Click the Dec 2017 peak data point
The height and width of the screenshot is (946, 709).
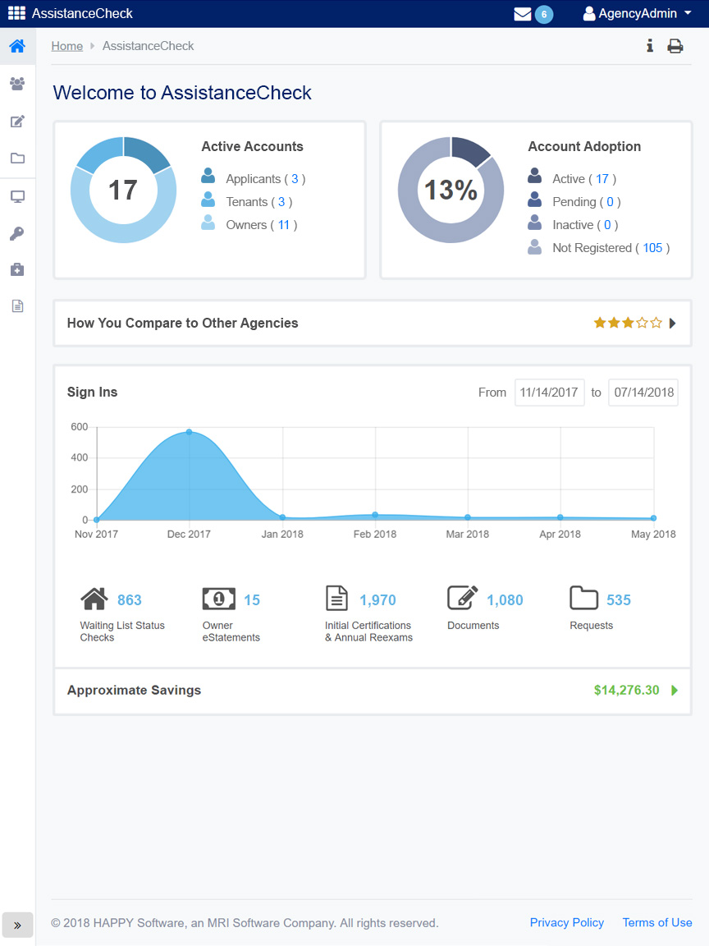click(x=189, y=432)
